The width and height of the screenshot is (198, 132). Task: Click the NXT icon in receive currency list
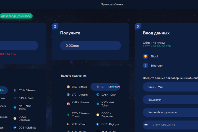click(98, 104)
